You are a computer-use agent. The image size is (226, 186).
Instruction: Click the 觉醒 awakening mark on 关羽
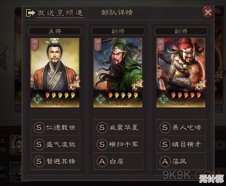137,85
